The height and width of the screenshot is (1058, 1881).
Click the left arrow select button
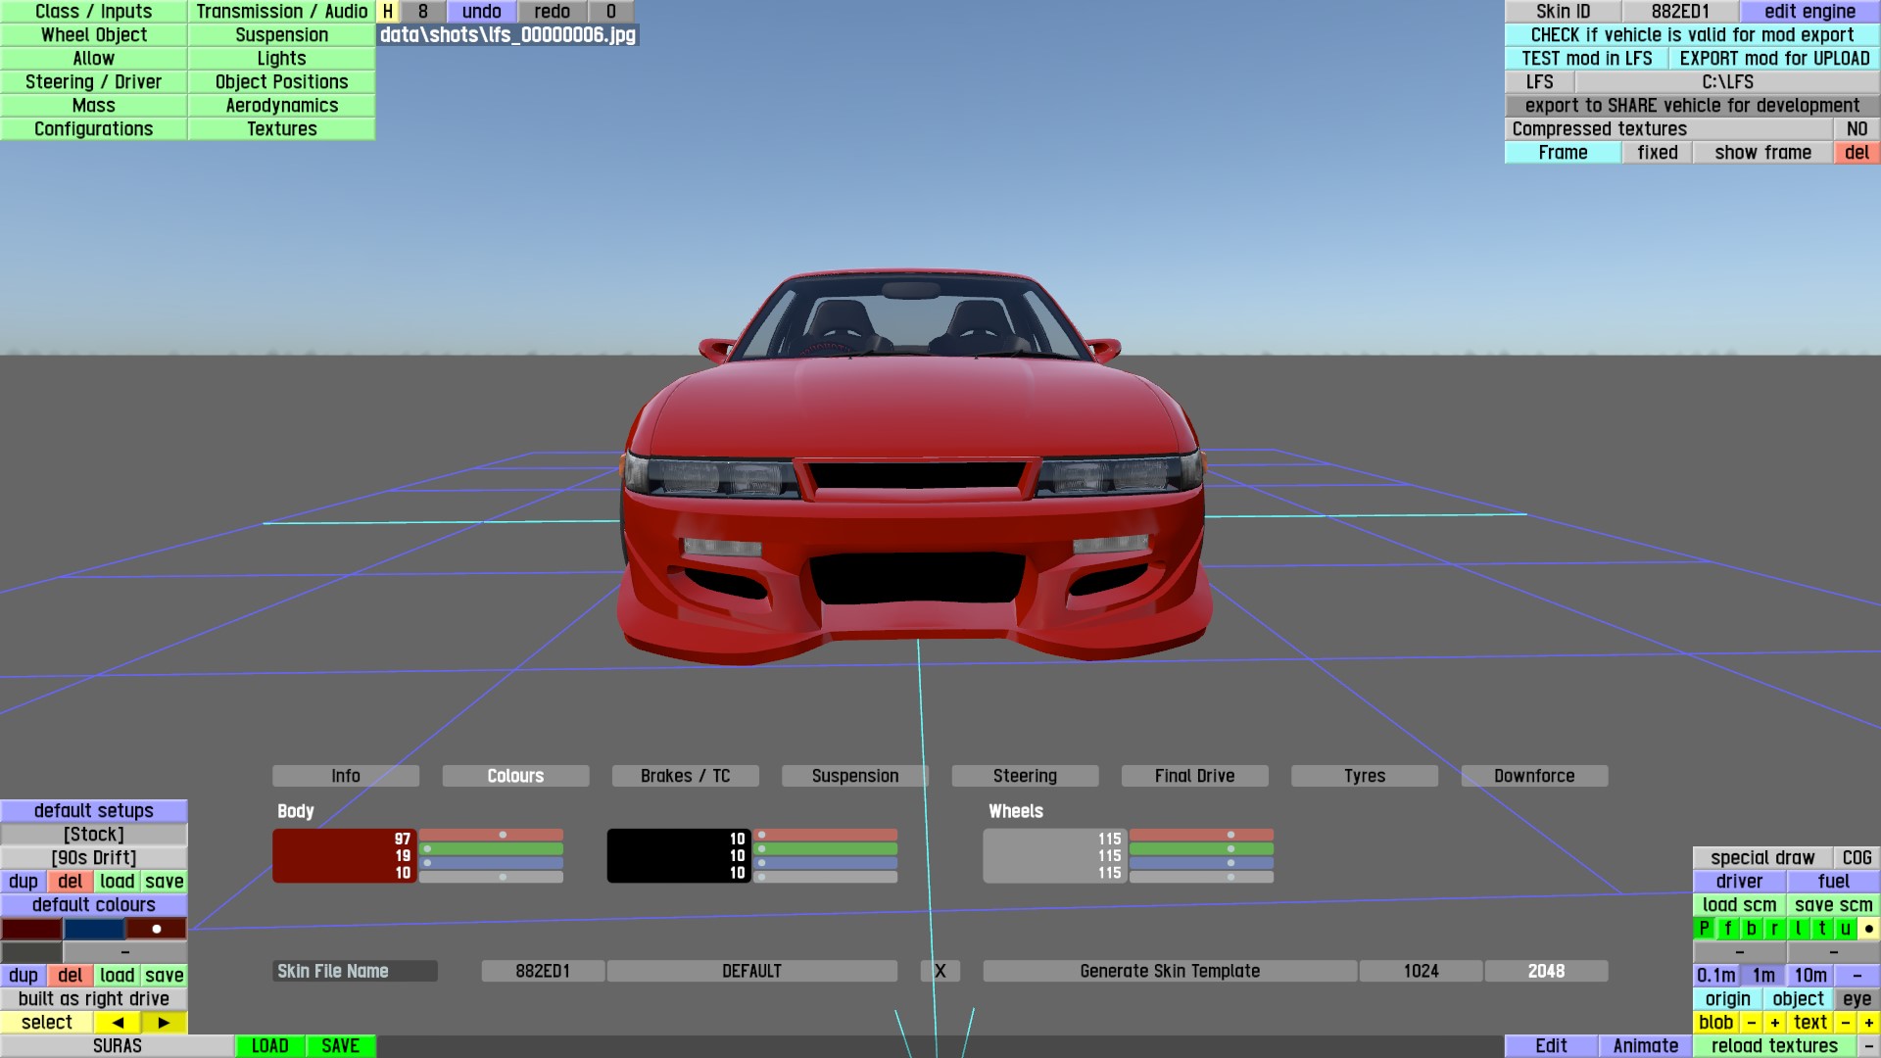118,1022
